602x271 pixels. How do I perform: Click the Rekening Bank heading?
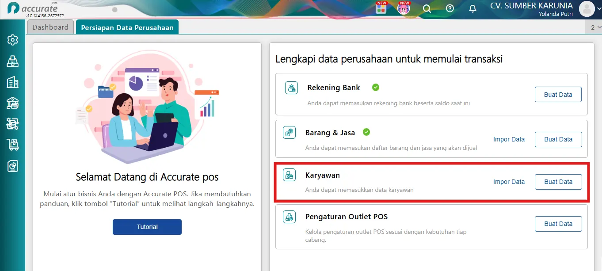point(334,88)
